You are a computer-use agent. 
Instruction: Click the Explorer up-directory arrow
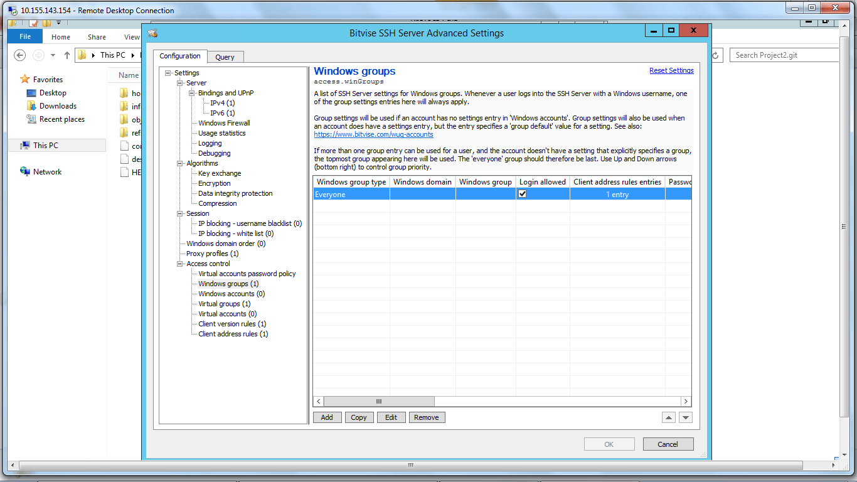67,55
